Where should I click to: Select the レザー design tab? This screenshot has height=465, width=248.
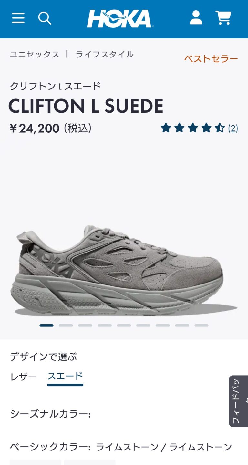point(23,377)
